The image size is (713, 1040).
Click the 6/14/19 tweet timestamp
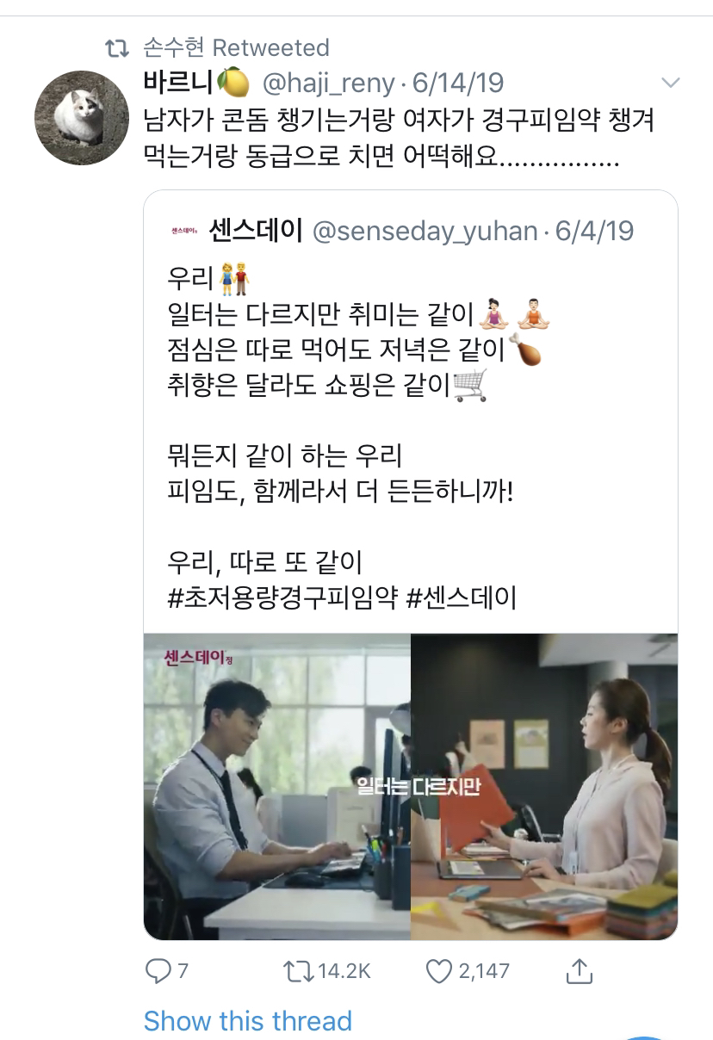(458, 84)
